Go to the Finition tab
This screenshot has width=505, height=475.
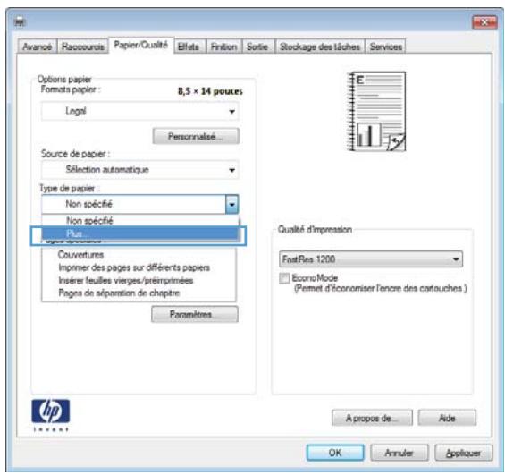tap(223, 47)
